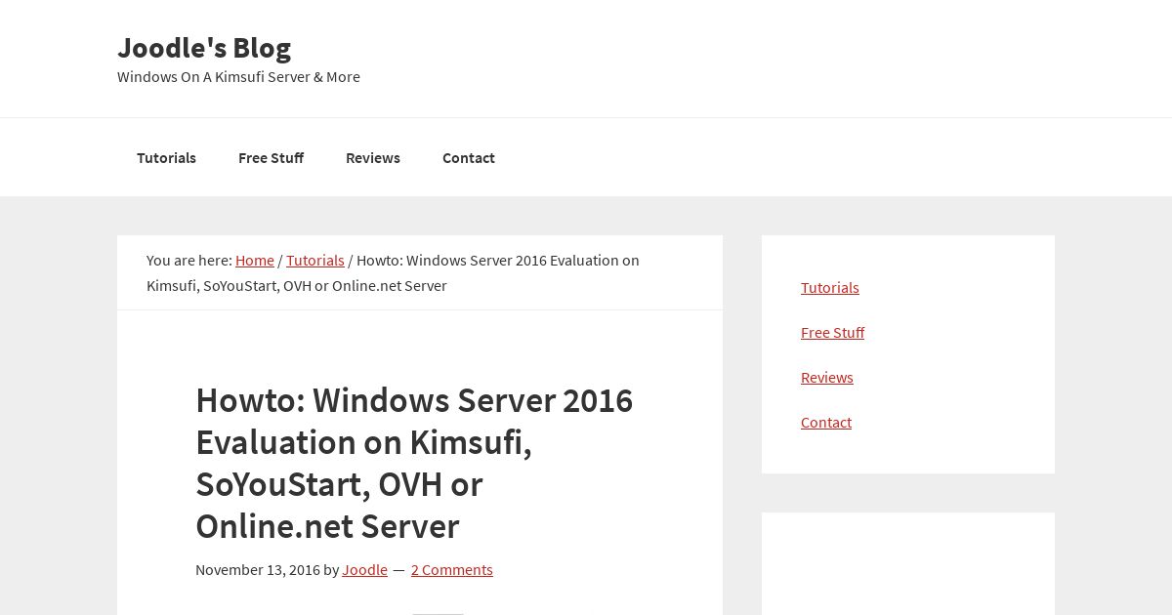Click the tagline Windows On A Kimsufi Server
Screen dimensions: 1172x615
pyautogui.click(x=238, y=76)
